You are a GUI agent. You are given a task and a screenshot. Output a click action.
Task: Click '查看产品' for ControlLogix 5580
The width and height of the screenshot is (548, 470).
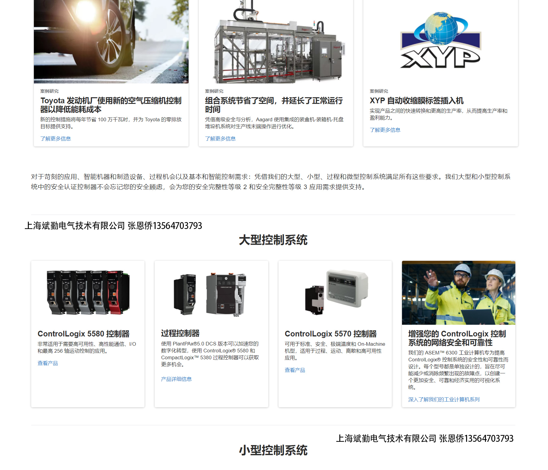48,363
